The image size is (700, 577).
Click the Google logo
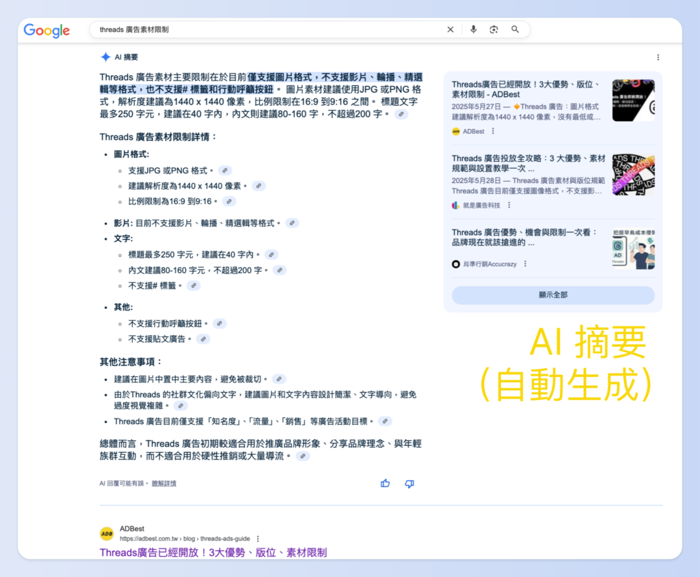tap(46, 30)
